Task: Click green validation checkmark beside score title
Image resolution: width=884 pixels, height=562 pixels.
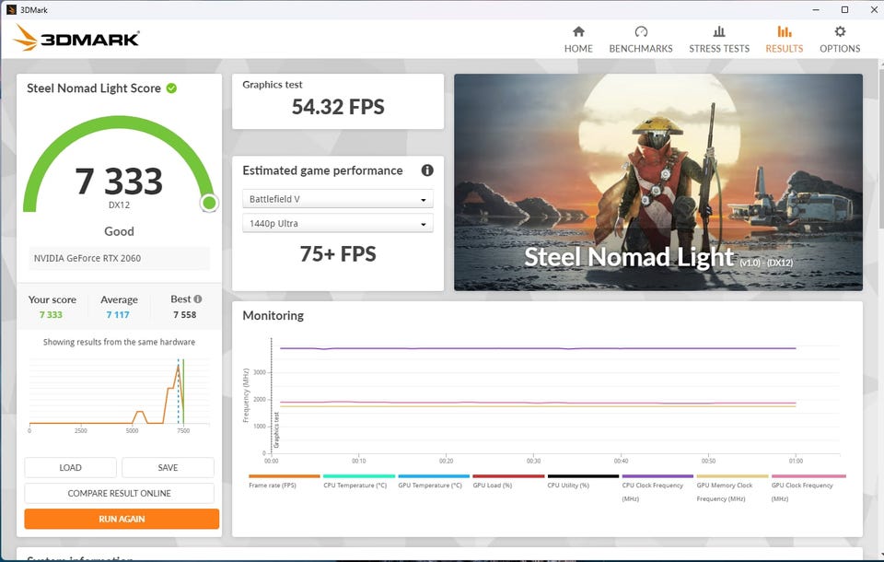Action: [171, 88]
